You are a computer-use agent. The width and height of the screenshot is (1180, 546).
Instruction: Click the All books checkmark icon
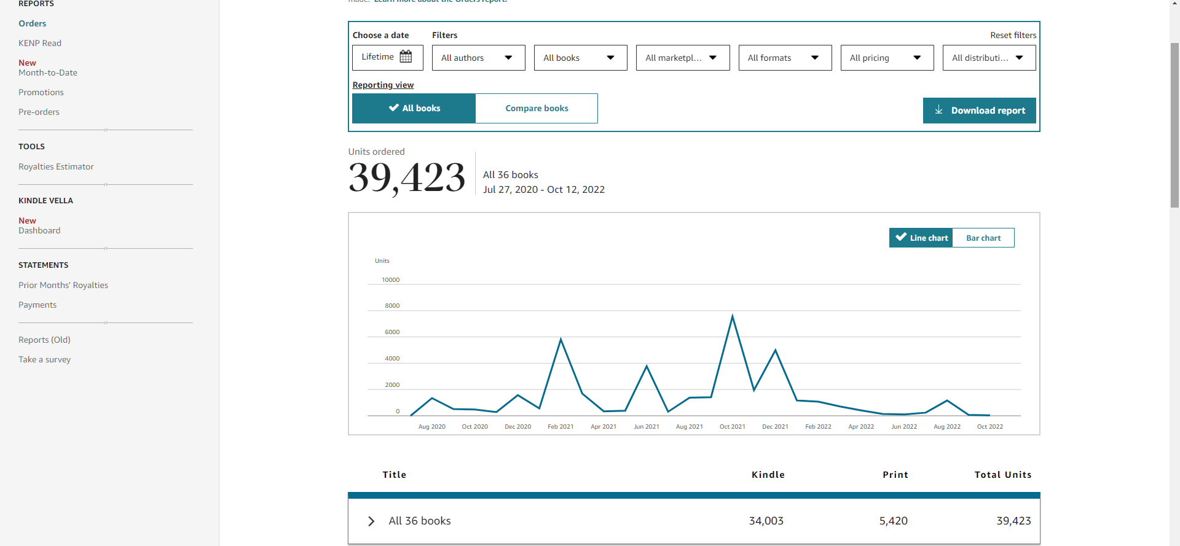(x=394, y=107)
